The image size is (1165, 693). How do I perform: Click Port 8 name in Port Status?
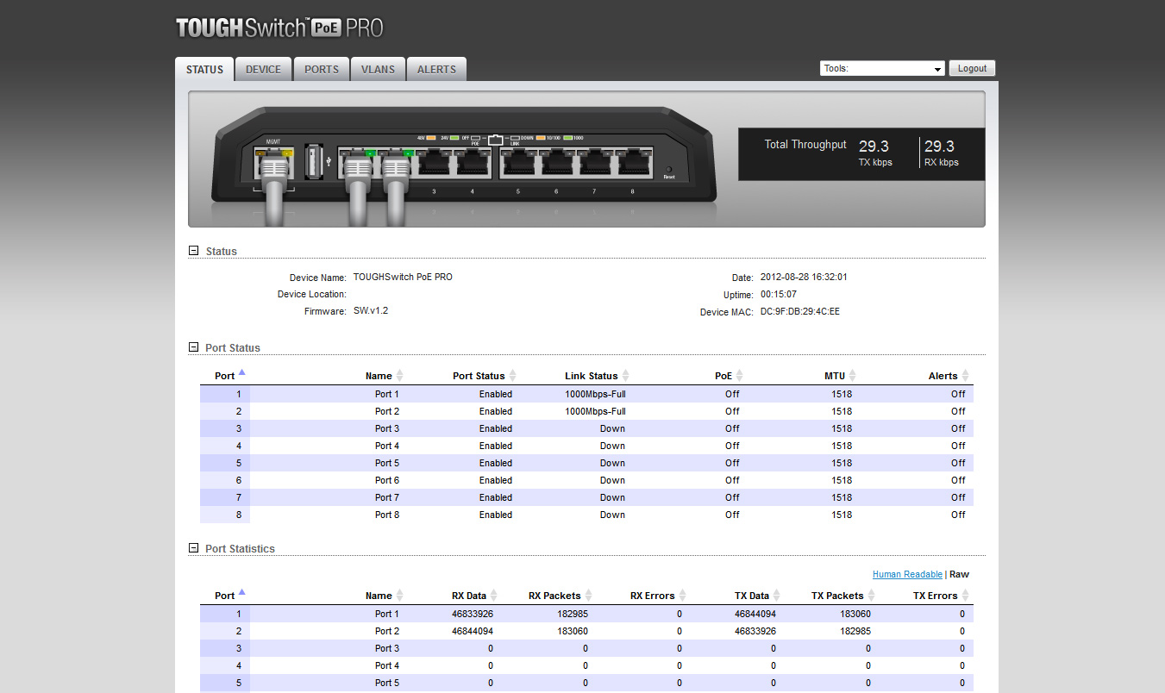click(387, 515)
